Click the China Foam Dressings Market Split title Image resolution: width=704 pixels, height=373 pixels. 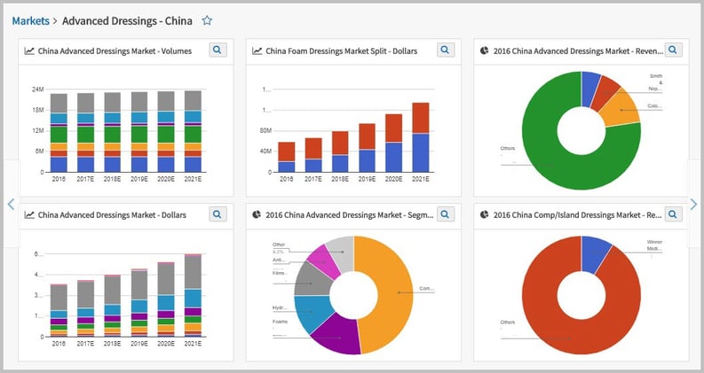(342, 51)
